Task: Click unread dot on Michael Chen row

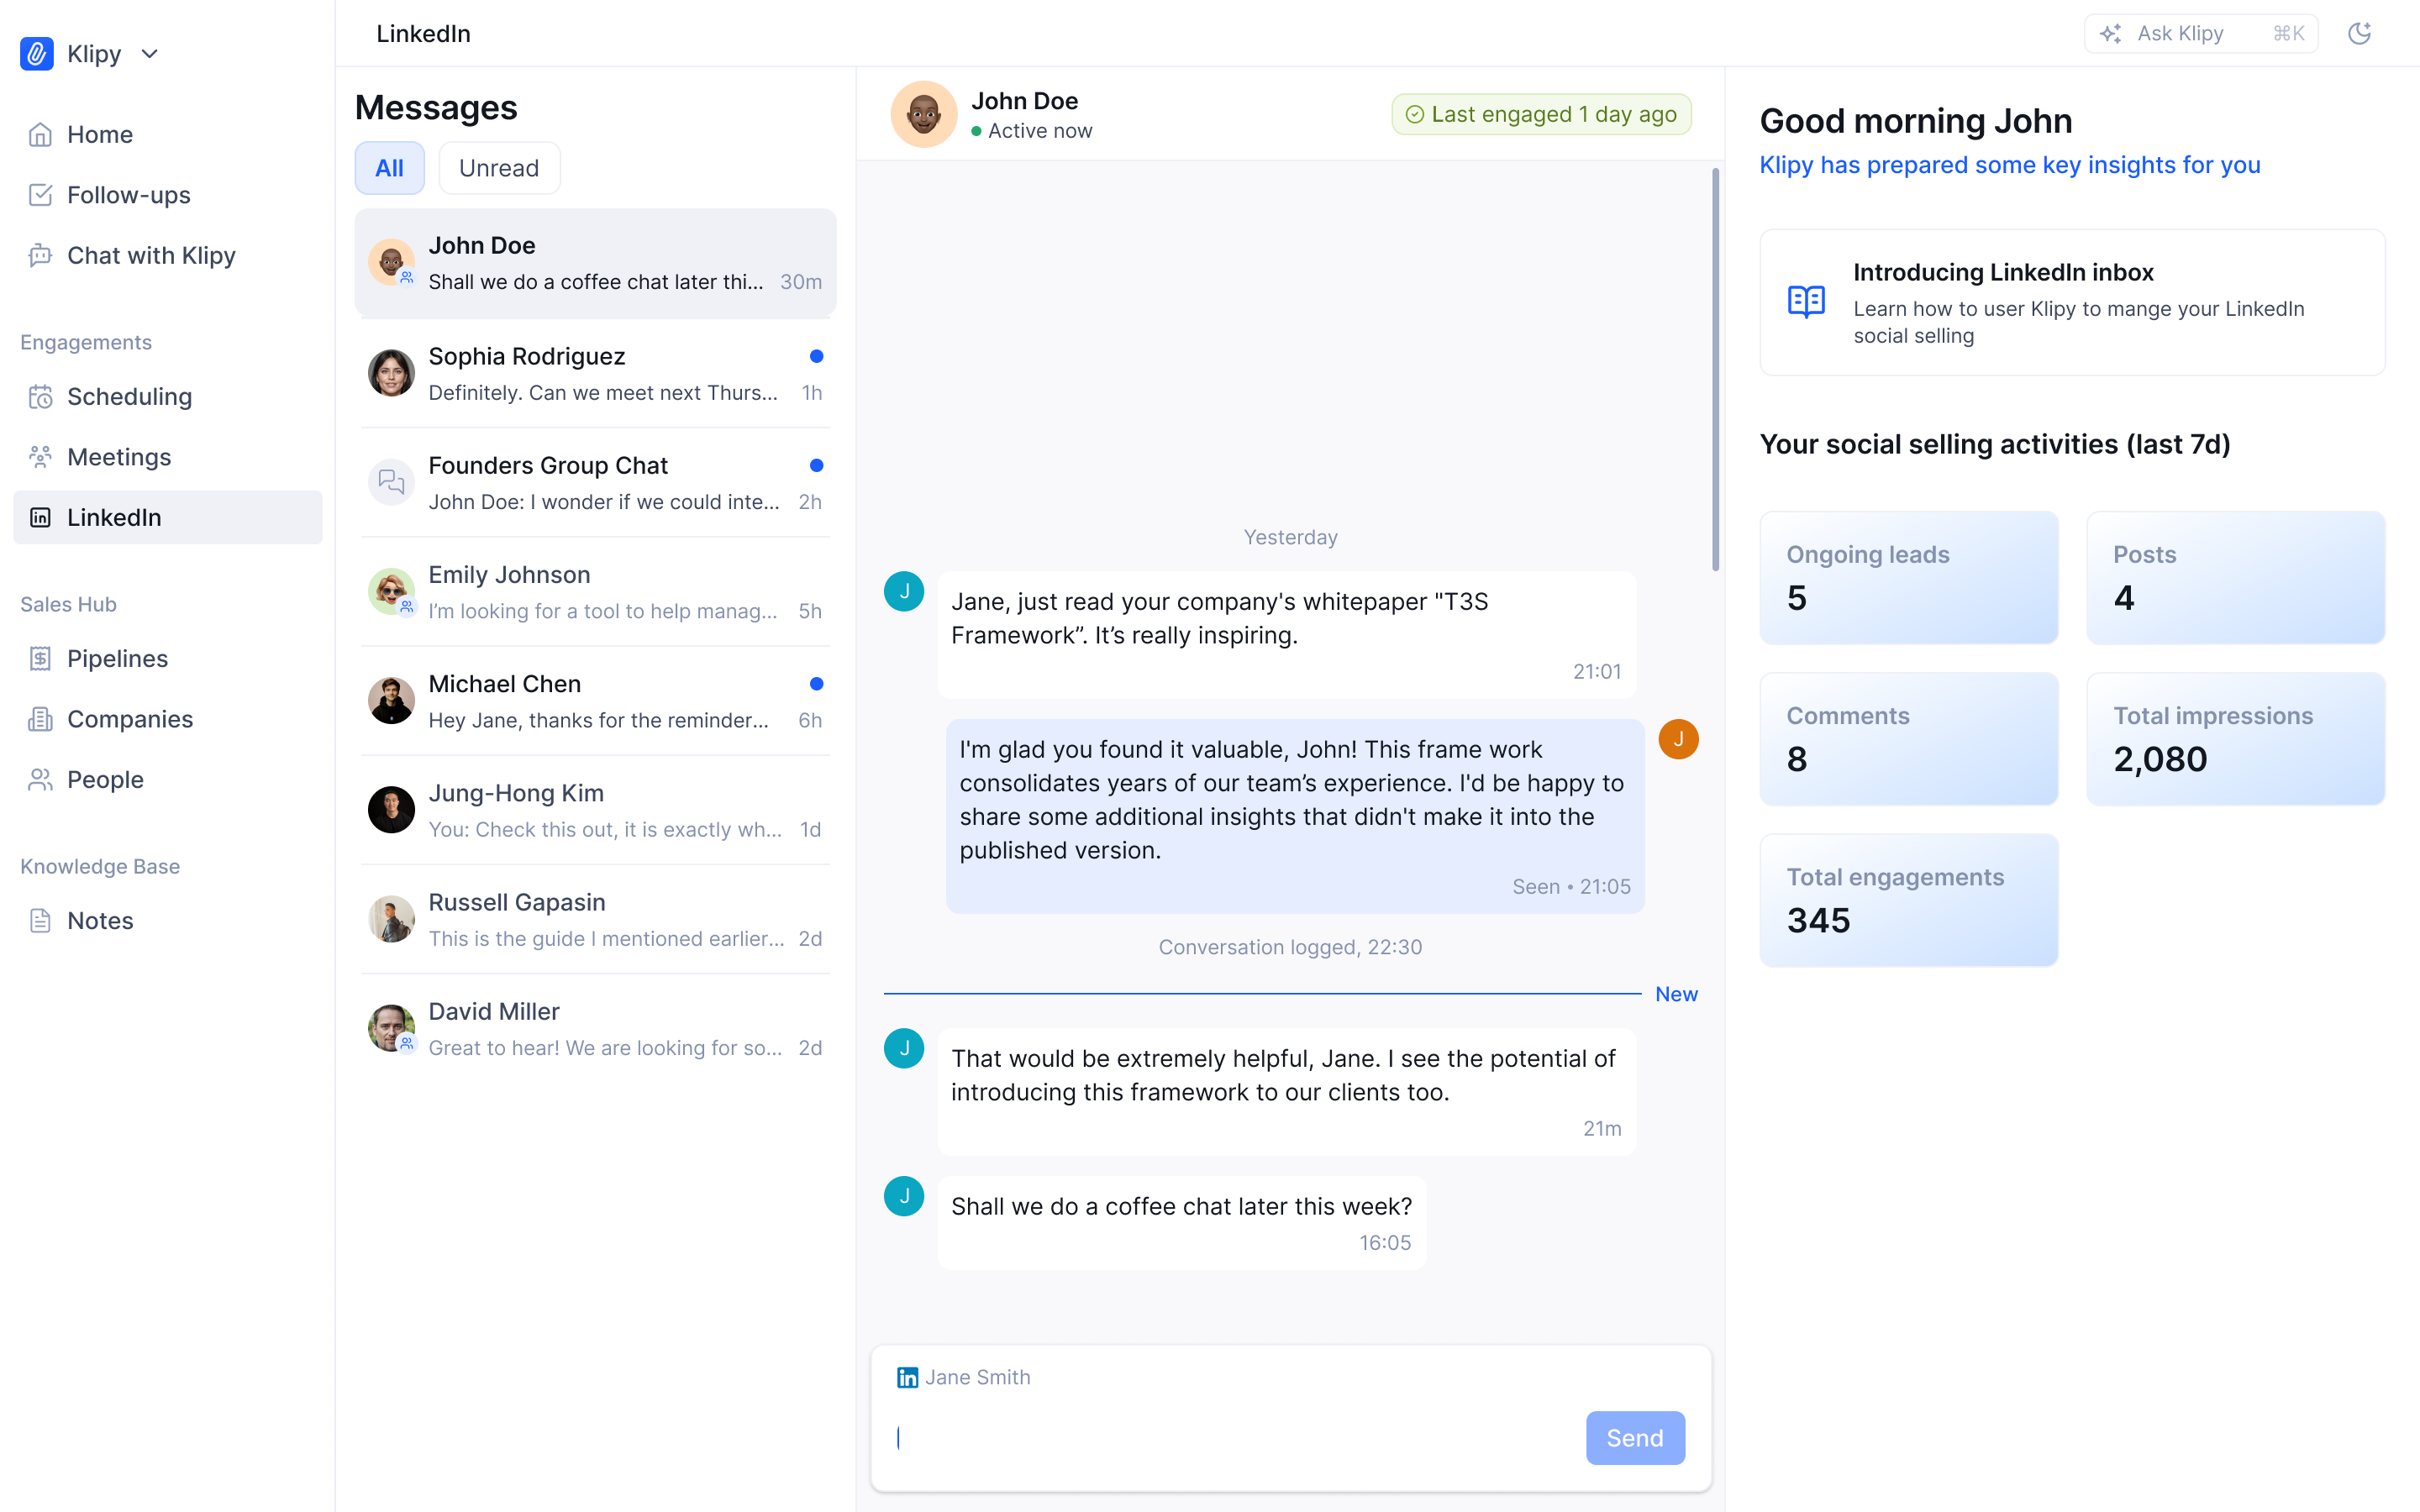Action: pyautogui.click(x=816, y=684)
